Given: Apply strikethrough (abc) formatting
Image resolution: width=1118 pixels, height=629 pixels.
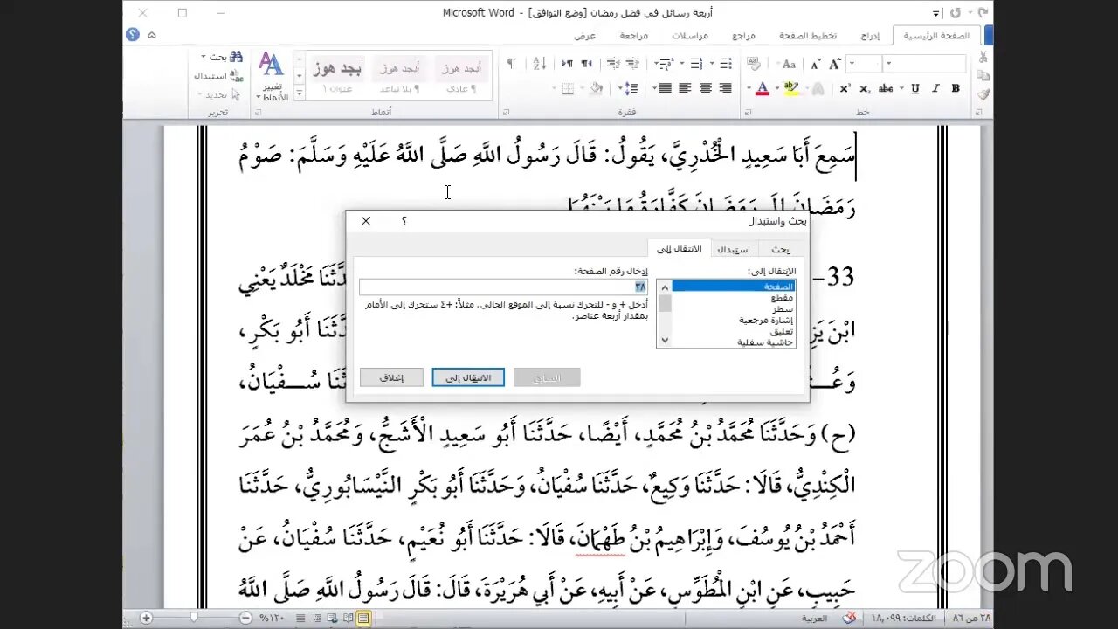Looking at the screenshot, I should 886,88.
